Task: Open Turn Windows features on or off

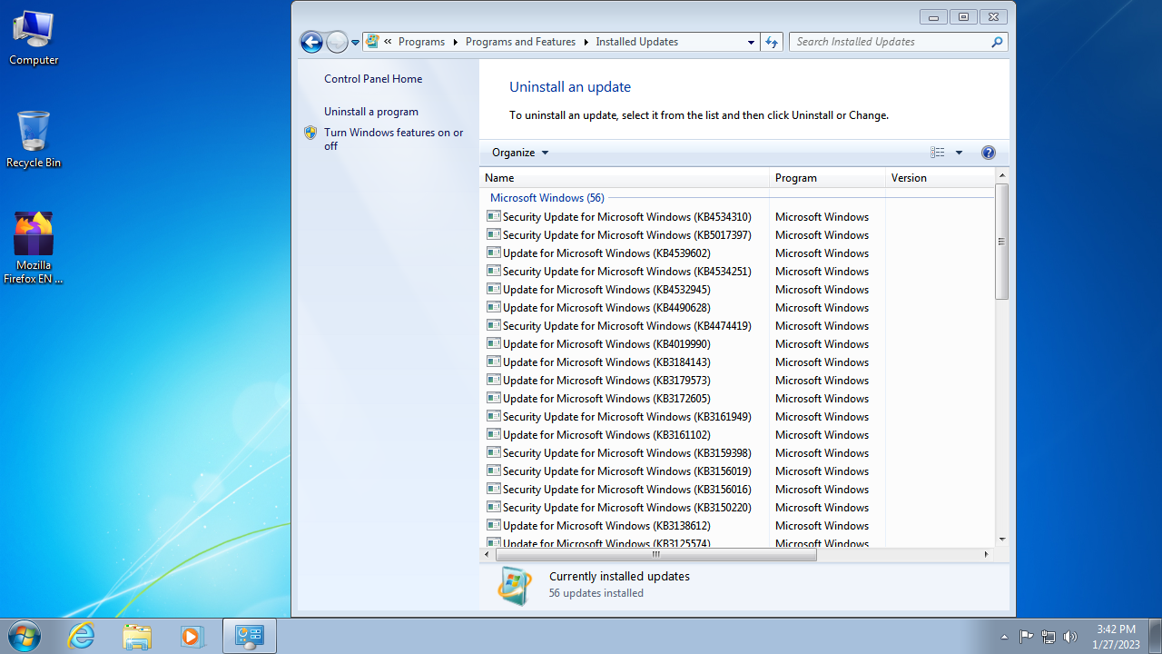Action: pos(394,139)
